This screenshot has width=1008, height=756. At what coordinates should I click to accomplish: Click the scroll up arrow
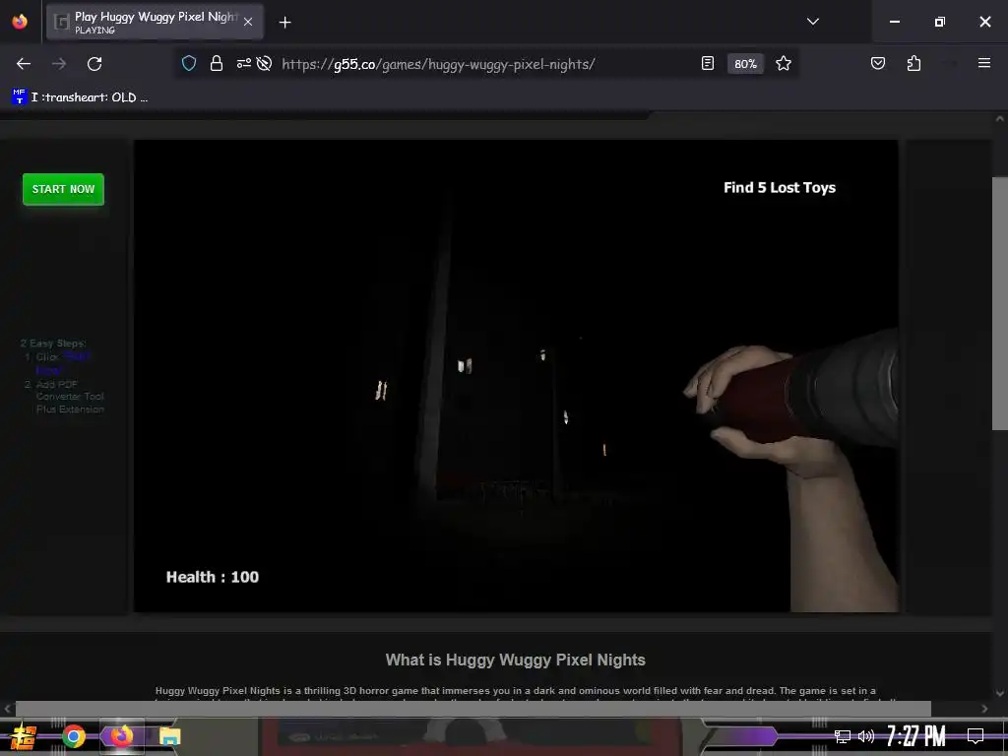(1000, 119)
